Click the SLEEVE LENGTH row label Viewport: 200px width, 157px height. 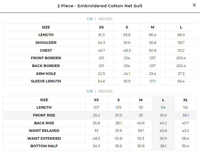click(46, 81)
